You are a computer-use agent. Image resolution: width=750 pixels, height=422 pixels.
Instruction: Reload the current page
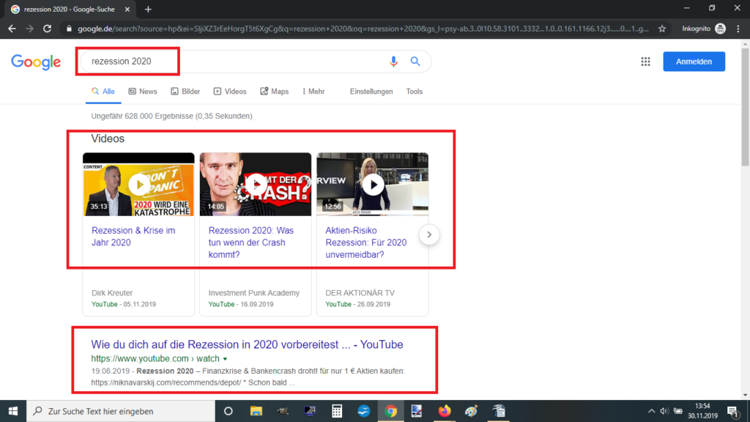coord(47,29)
